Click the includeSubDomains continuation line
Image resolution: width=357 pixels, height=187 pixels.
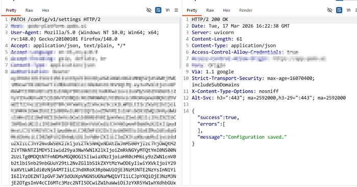pyautogui.click(x=215, y=85)
